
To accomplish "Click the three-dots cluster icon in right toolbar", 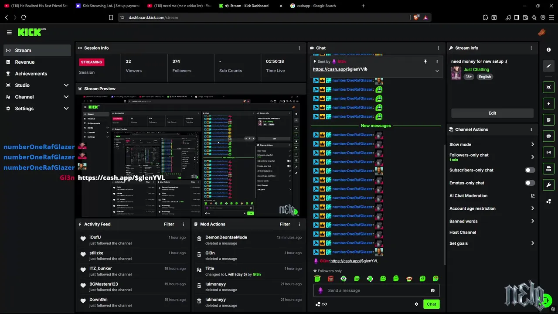I will (x=548, y=201).
